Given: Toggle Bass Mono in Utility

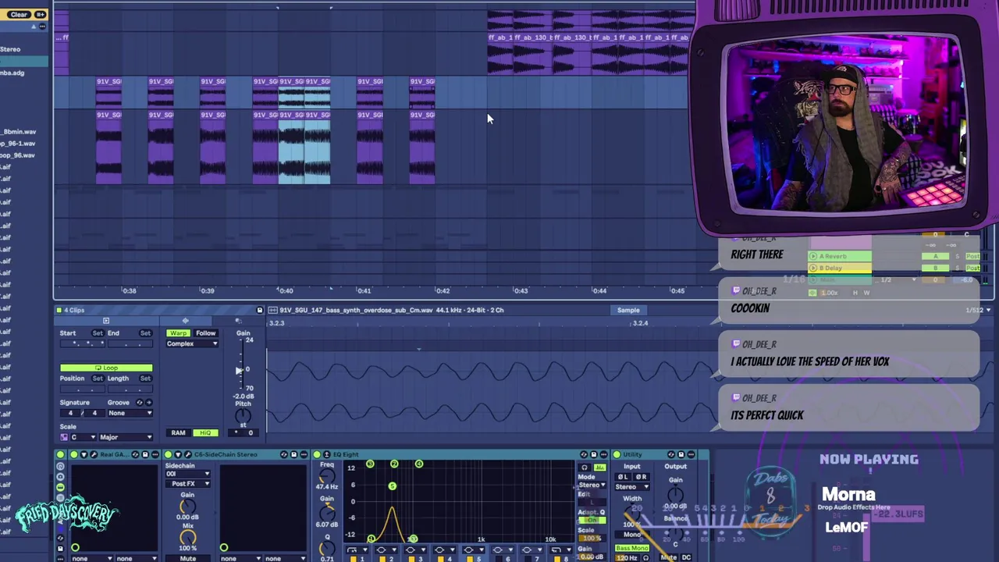Looking at the screenshot, I should 631,549.
